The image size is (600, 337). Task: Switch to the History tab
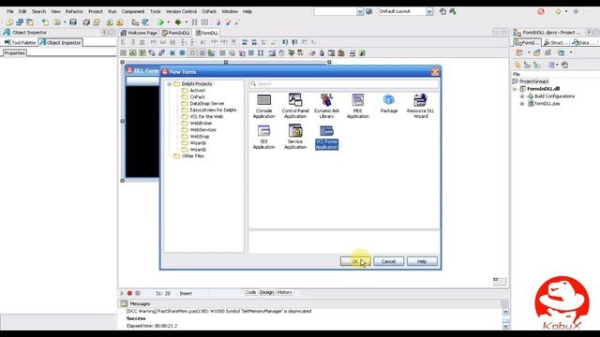[284, 292]
